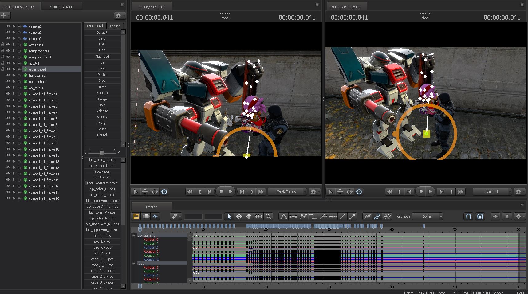Toggle visibility of gunhunter1
This screenshot has height=294, width=528.
(x=8, y=82)
